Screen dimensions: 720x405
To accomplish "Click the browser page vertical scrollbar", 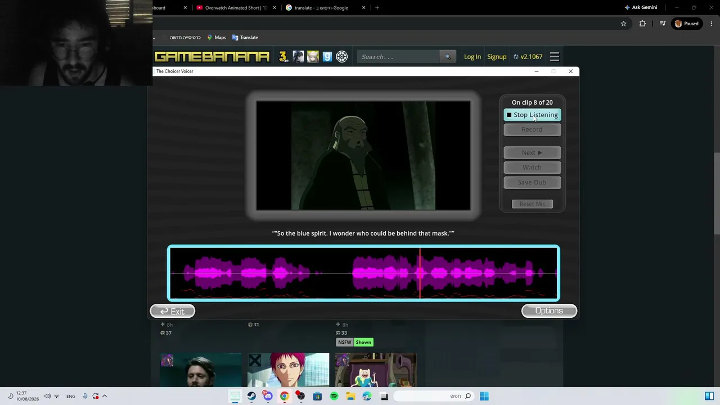I will pyautogui.click(x=717, y=194).
